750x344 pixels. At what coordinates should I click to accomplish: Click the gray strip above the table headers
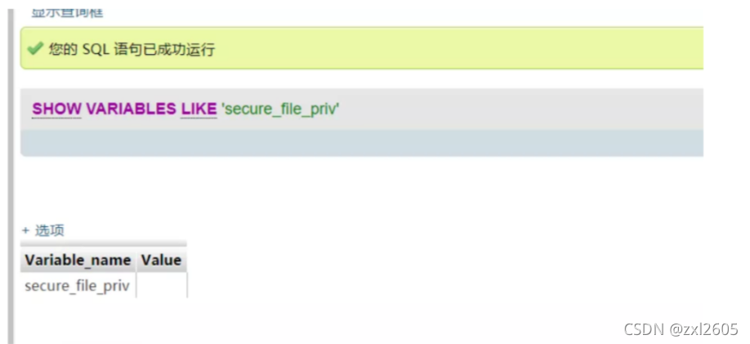(x=103, y=243)
